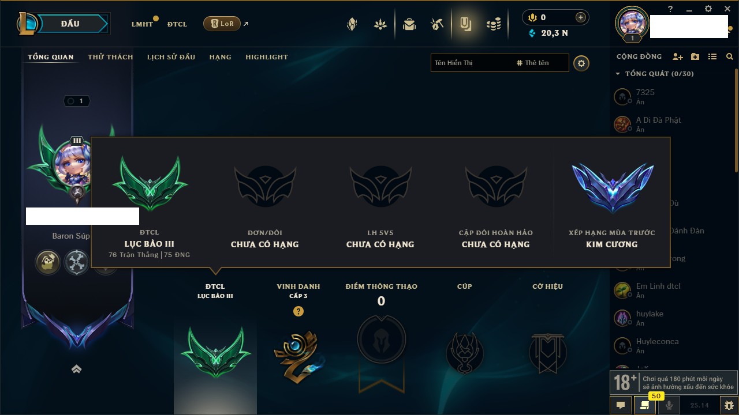
Task: Expand the profile banner up chevron
Action: point(76,369)
